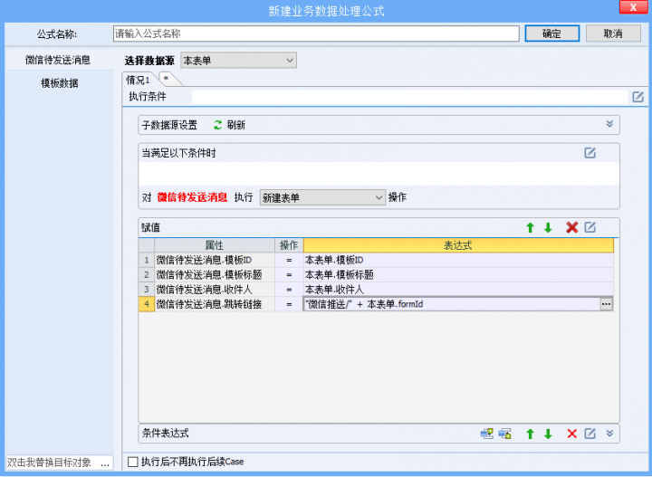Add sub-condition icon in 条件表达式
The width and height of the screenshot is (652, 477).
click(504, 434)
